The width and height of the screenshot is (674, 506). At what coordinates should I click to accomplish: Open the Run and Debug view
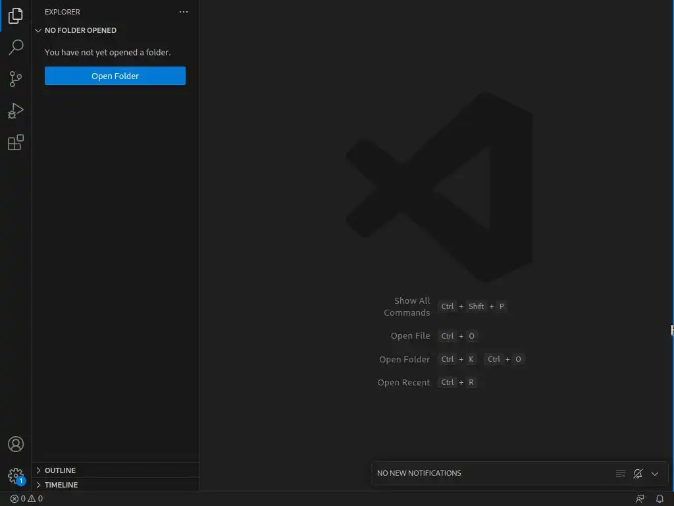coord(16,111)
